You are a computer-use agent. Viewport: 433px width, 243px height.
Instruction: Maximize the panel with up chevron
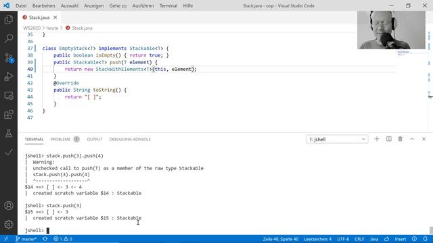click(412, 139)
